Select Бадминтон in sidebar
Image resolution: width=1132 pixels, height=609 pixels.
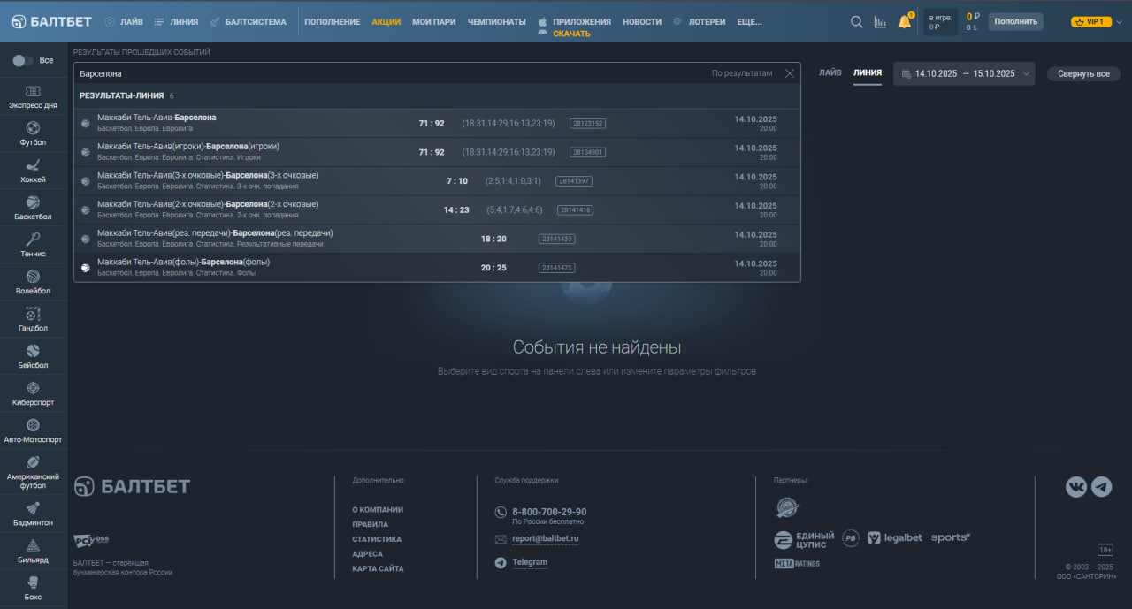point(33,514)
